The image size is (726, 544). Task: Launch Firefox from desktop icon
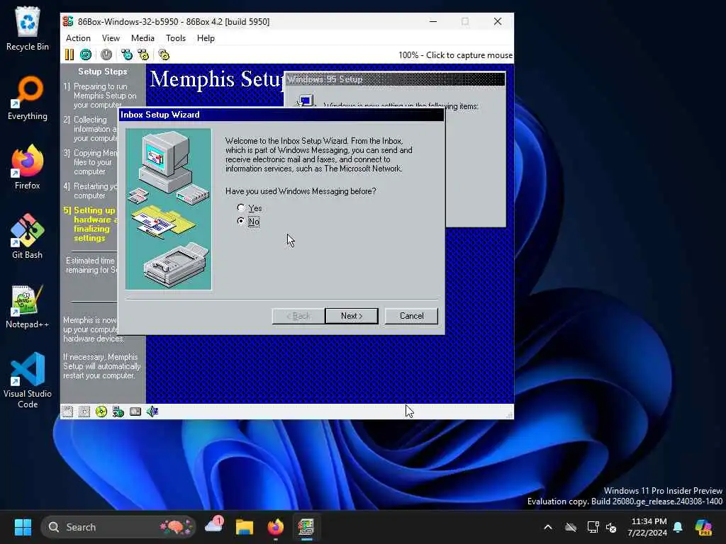(x=28, y=167)
